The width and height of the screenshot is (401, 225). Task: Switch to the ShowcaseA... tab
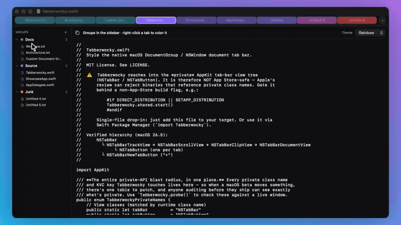196,20
